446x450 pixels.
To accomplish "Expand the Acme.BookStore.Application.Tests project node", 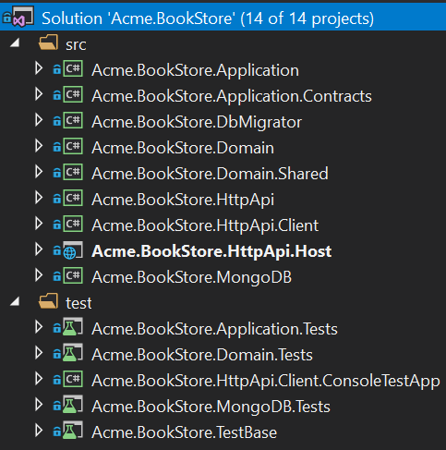I will pyautogui.click(x=39, y=327).
